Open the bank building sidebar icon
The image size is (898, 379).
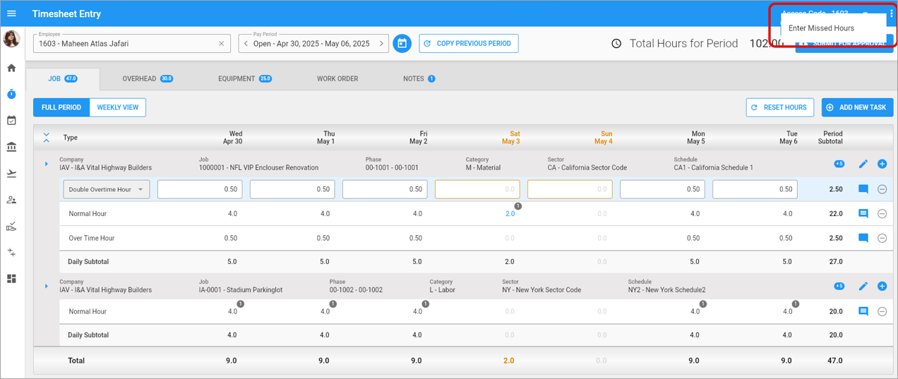(11, 147)
